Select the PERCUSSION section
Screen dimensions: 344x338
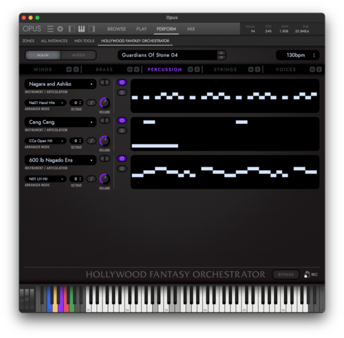164,70
